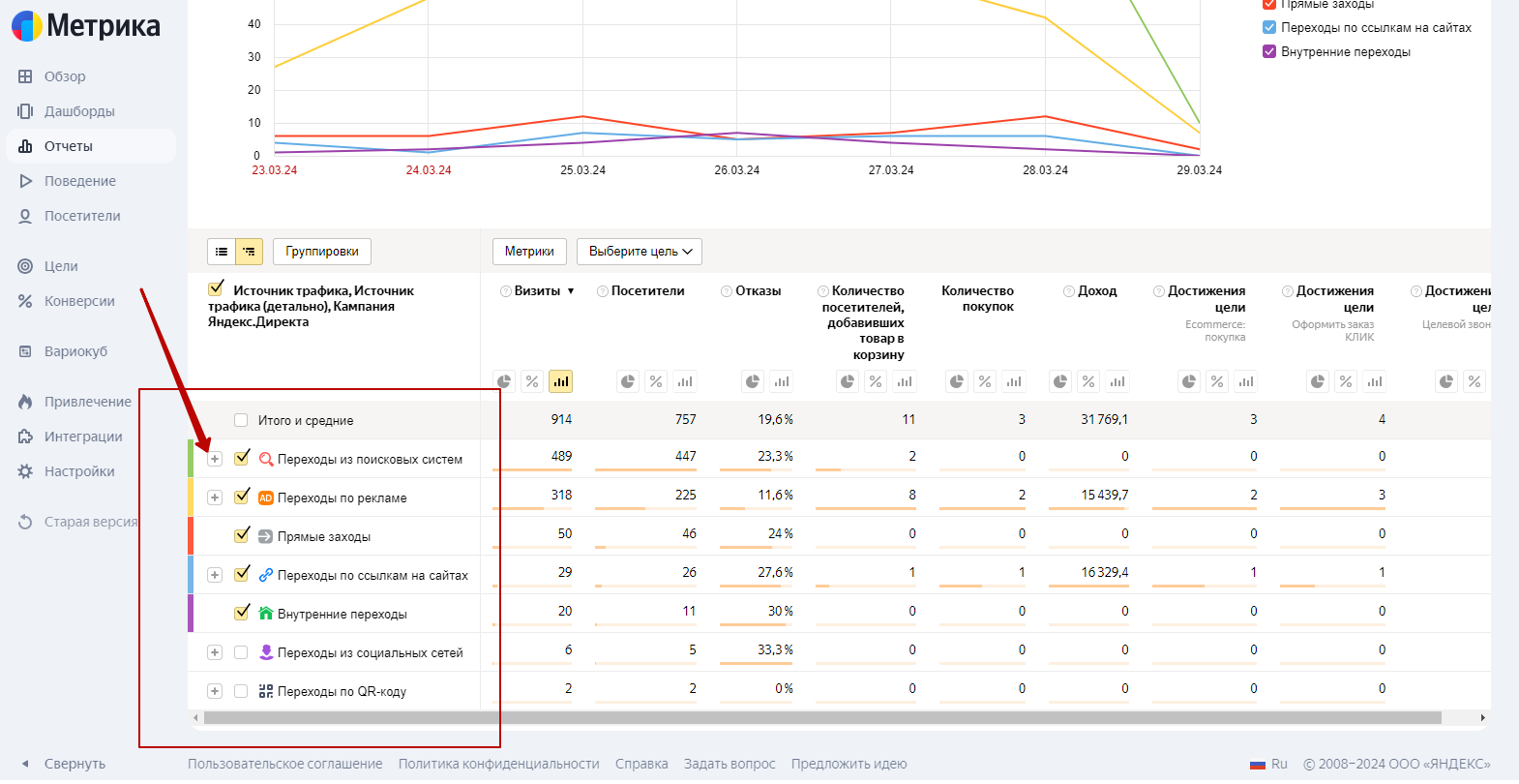Viewport: 1519px width, 784px height.
Task: Expand Переходы из поисковых систем row
Action: coord(215,459)
